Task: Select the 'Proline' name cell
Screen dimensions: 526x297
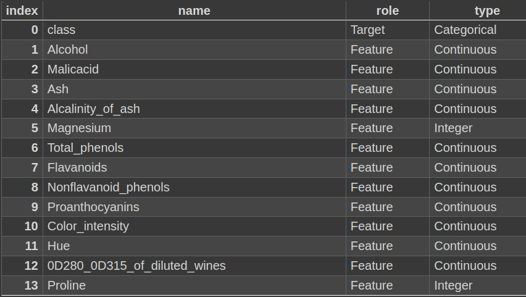Action: [67, 285]
